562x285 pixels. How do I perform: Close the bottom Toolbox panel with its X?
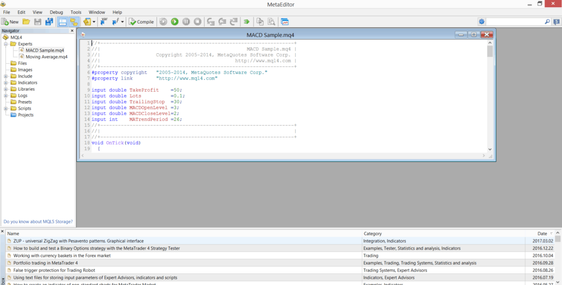click(2, 232)
